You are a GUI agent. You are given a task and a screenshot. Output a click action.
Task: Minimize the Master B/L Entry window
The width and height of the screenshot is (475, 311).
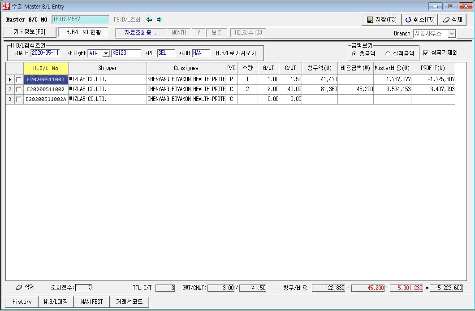[x=435, y=6]
